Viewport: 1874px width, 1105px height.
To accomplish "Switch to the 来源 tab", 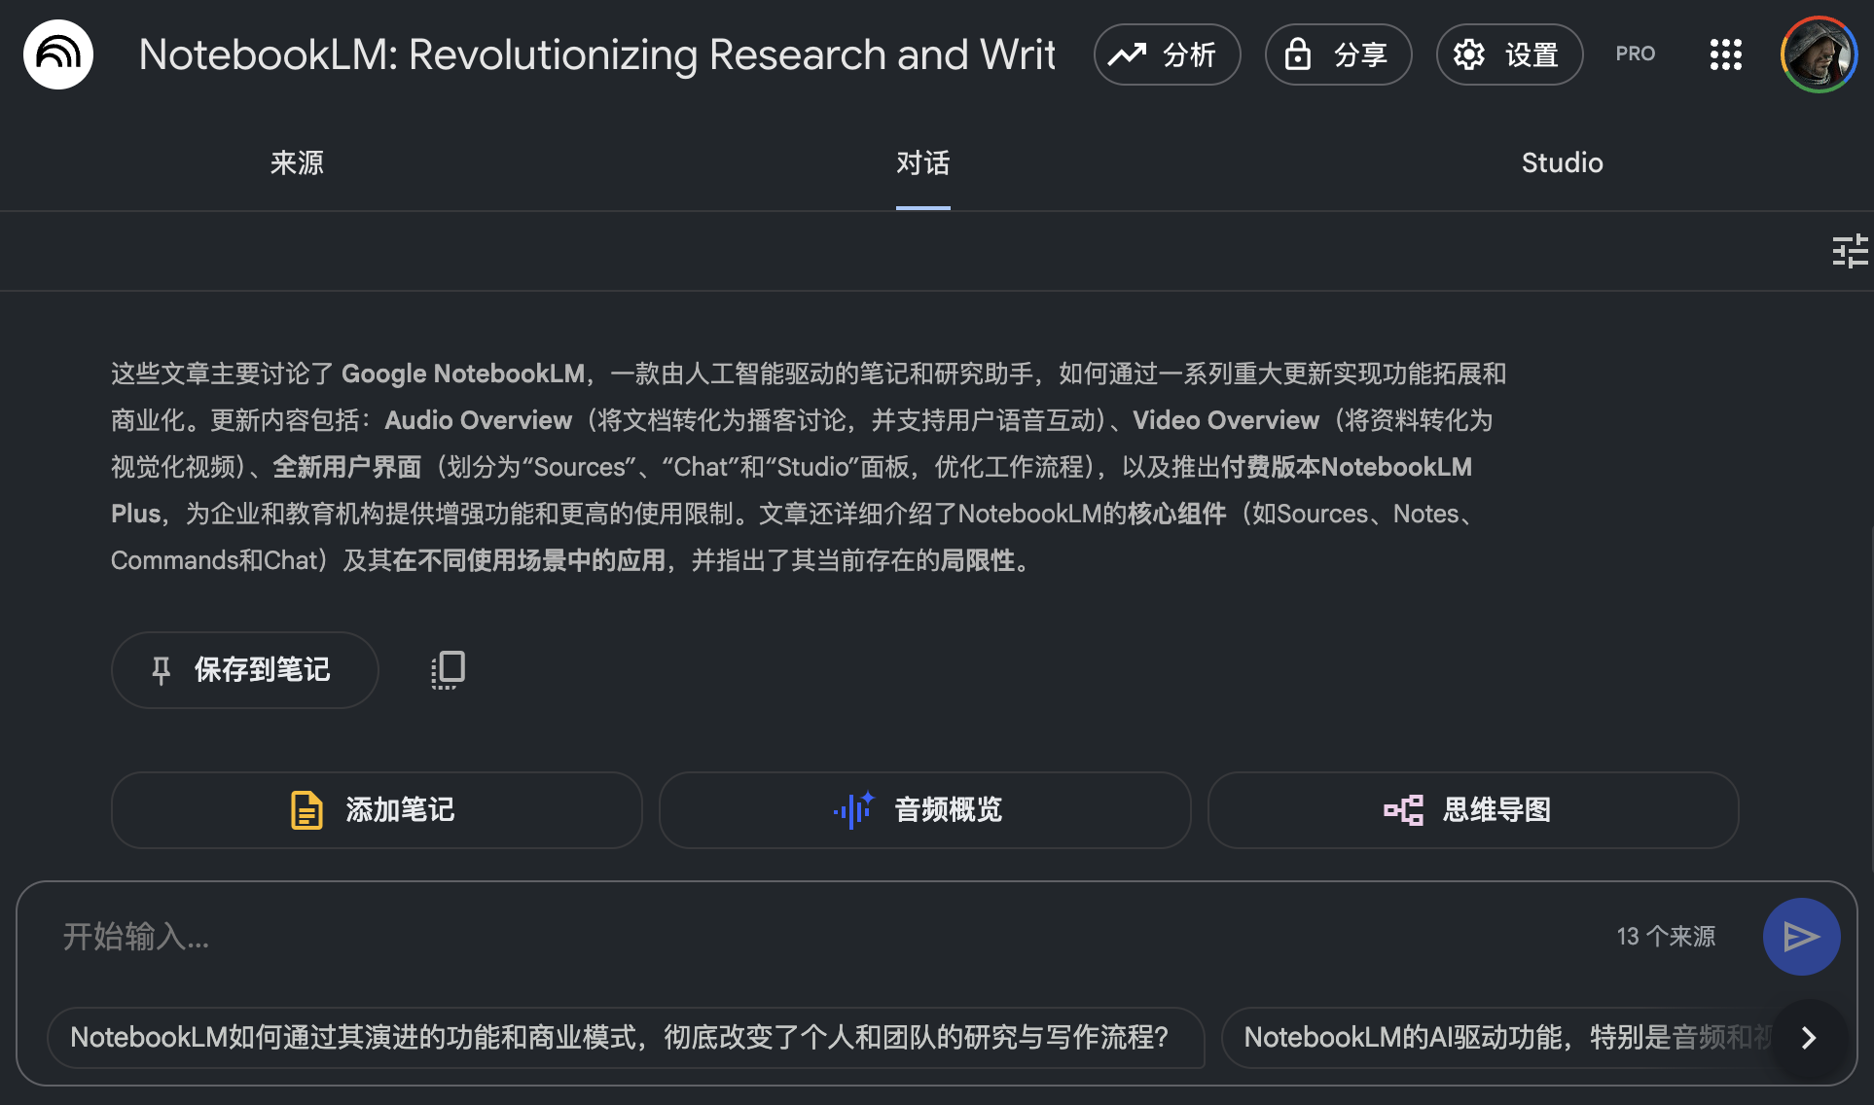I will coord(297,162).
